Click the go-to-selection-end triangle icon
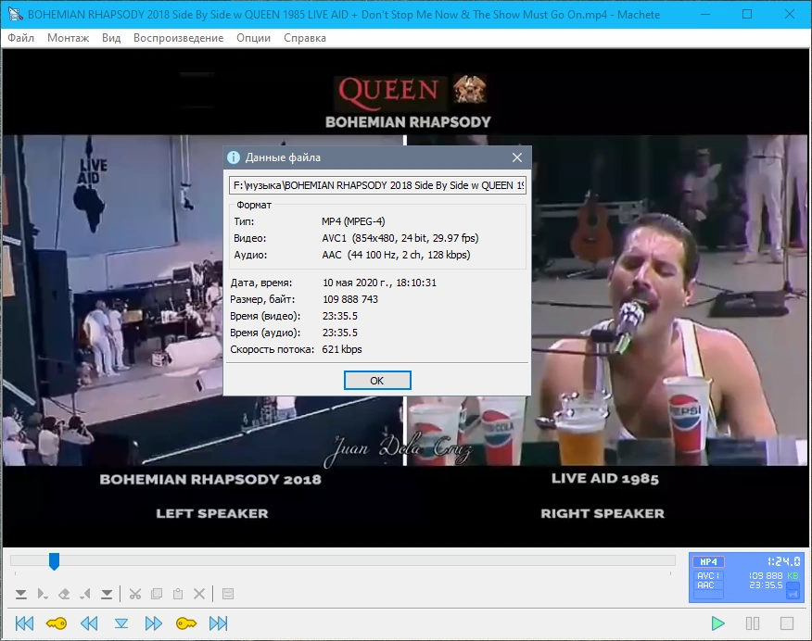 (85, 594)
